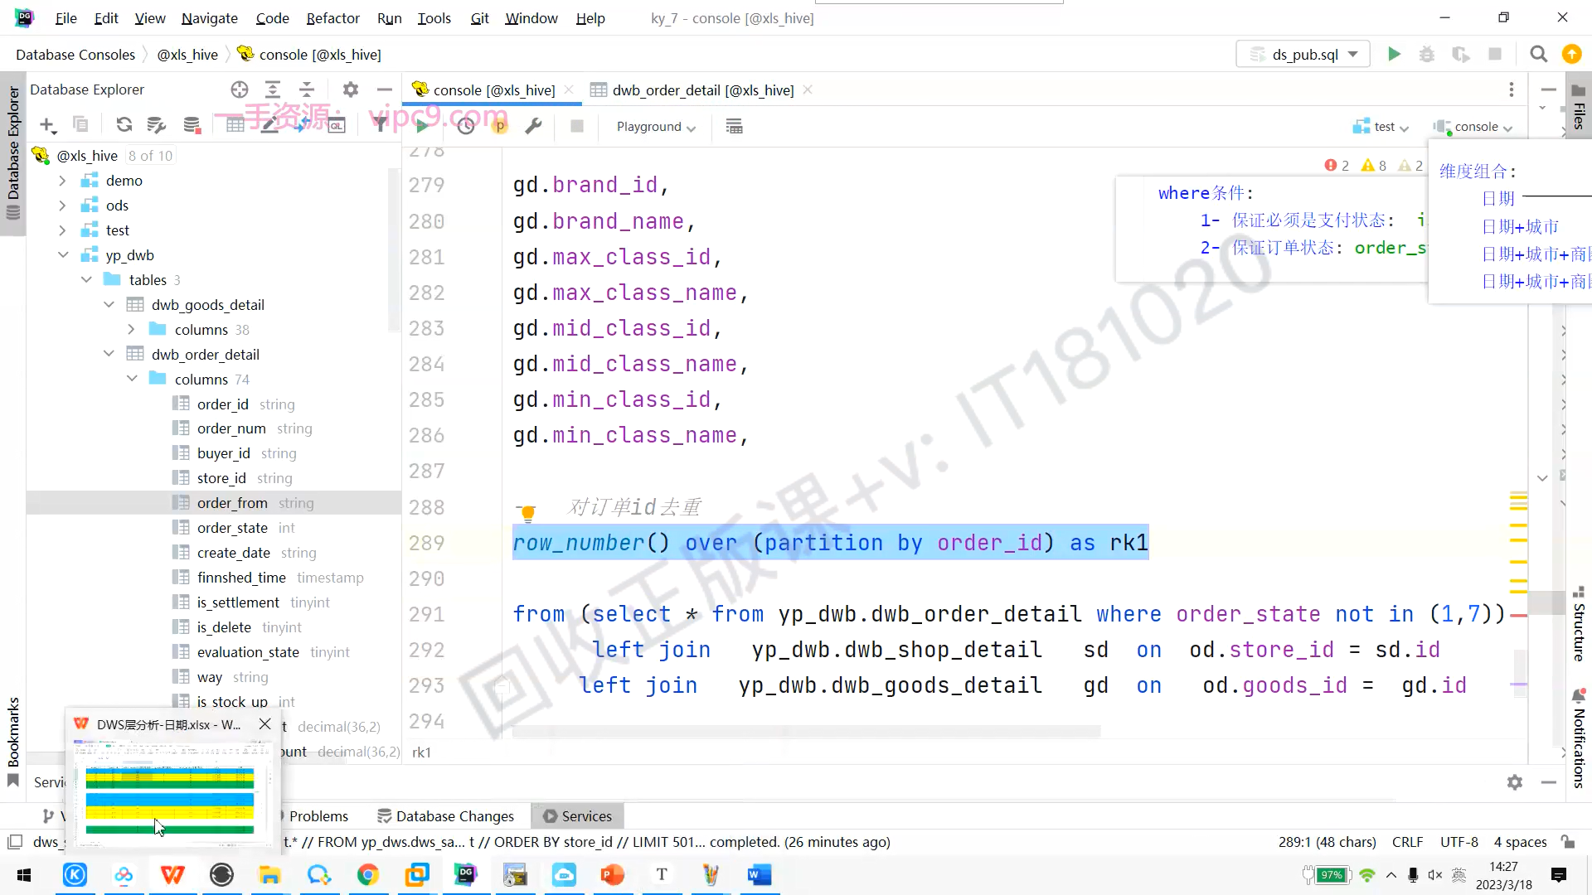Open the ds_pub.sql run configuration dropdown
1592x895 pixels.
1303,55
